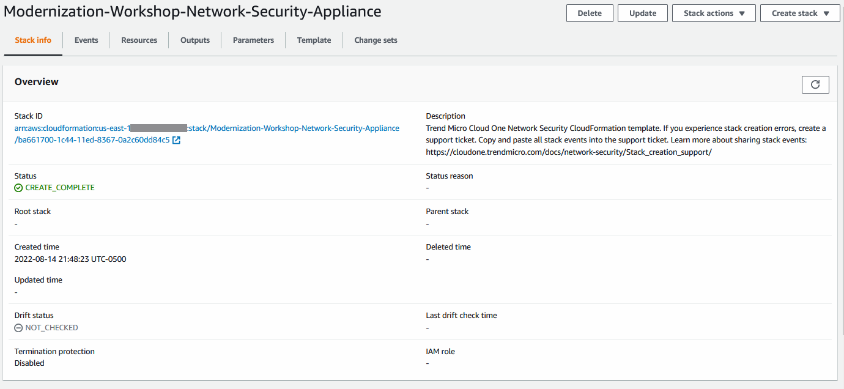Click the Updated time label
The height and width of the screenshot is (389, 844).
pyautogui.click(x=39, y=280)
